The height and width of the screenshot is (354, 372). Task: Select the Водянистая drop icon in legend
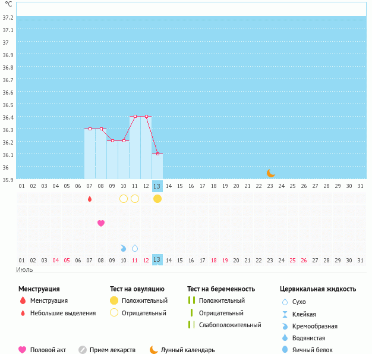point(285,338)
